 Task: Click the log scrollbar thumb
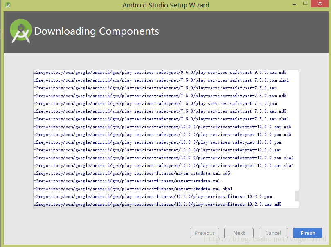coord(297,196)
